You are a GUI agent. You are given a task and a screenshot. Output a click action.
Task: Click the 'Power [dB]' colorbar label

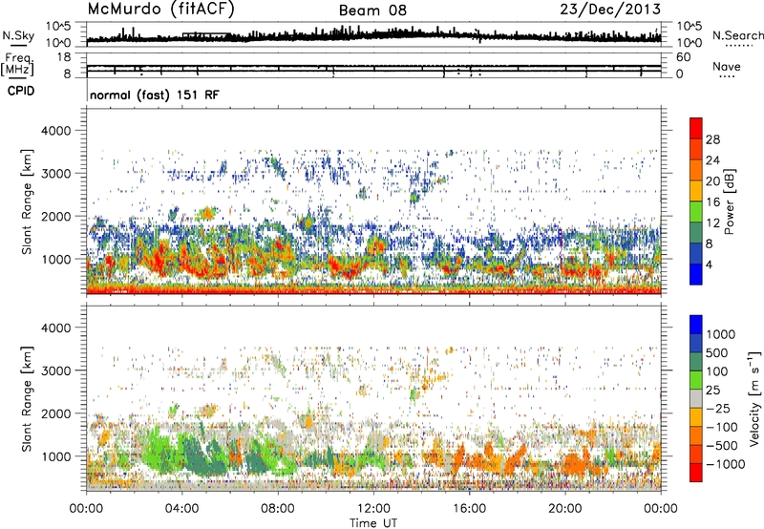[x=729, y=201]
